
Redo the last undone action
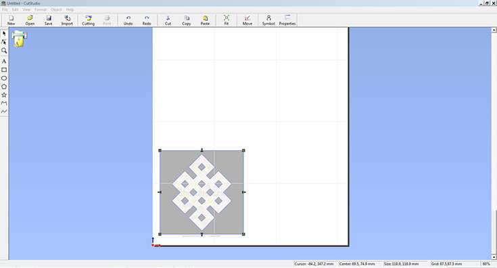pos(147,20)
